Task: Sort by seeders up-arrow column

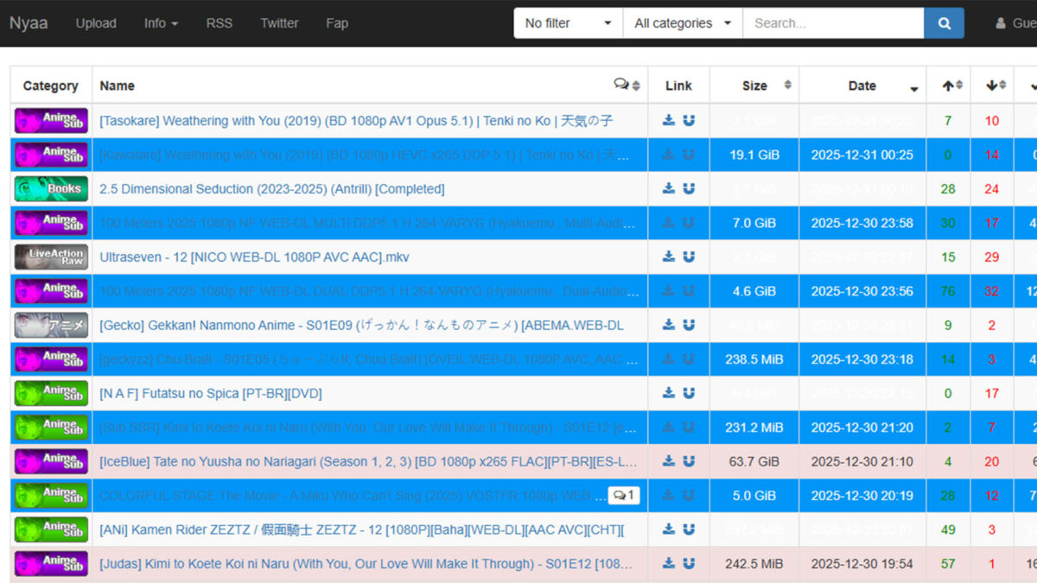Action: coord(948,86)
